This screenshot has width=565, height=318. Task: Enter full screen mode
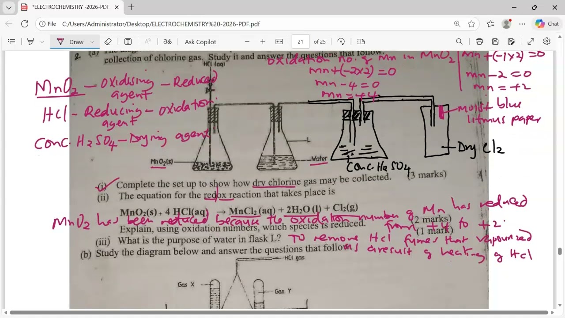click(531, 42)
